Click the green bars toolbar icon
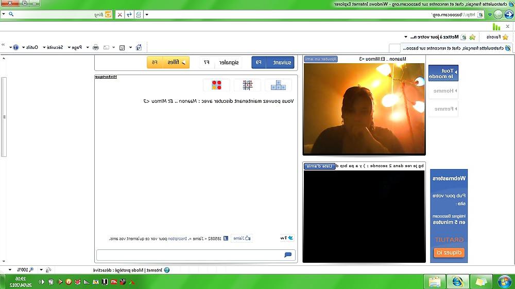This screenshot has height=289, width=515. click(x=496, y=27)
